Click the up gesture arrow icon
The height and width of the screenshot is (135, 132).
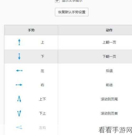point(19,42)
